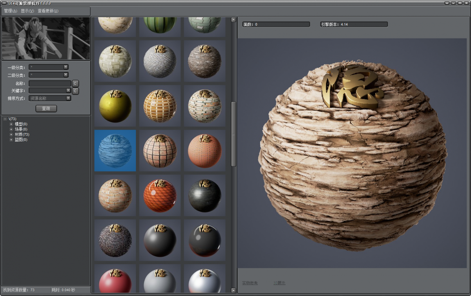Click the 3D展示 link

[279, 283]
